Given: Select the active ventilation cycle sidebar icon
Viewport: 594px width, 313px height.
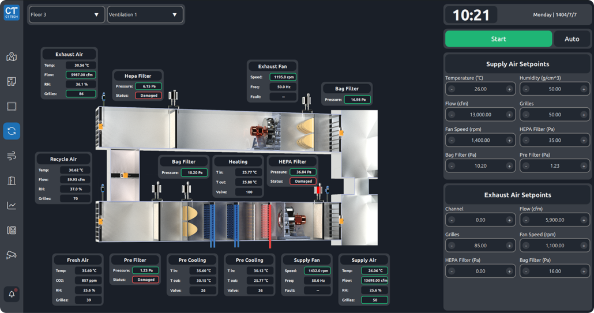Looking at the screenshot, I should tap(12, 131).
